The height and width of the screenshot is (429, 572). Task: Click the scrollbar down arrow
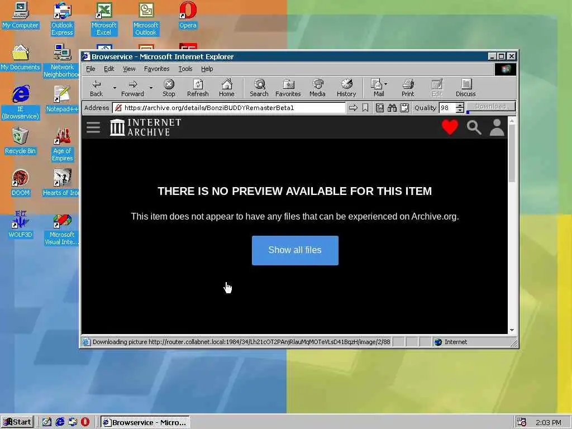pos(512,330)
